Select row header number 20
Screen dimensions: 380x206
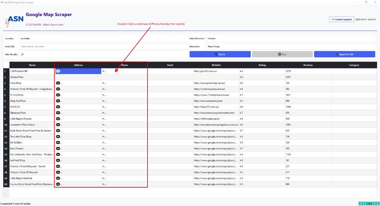pyautogui.click(x=6, y=184)
